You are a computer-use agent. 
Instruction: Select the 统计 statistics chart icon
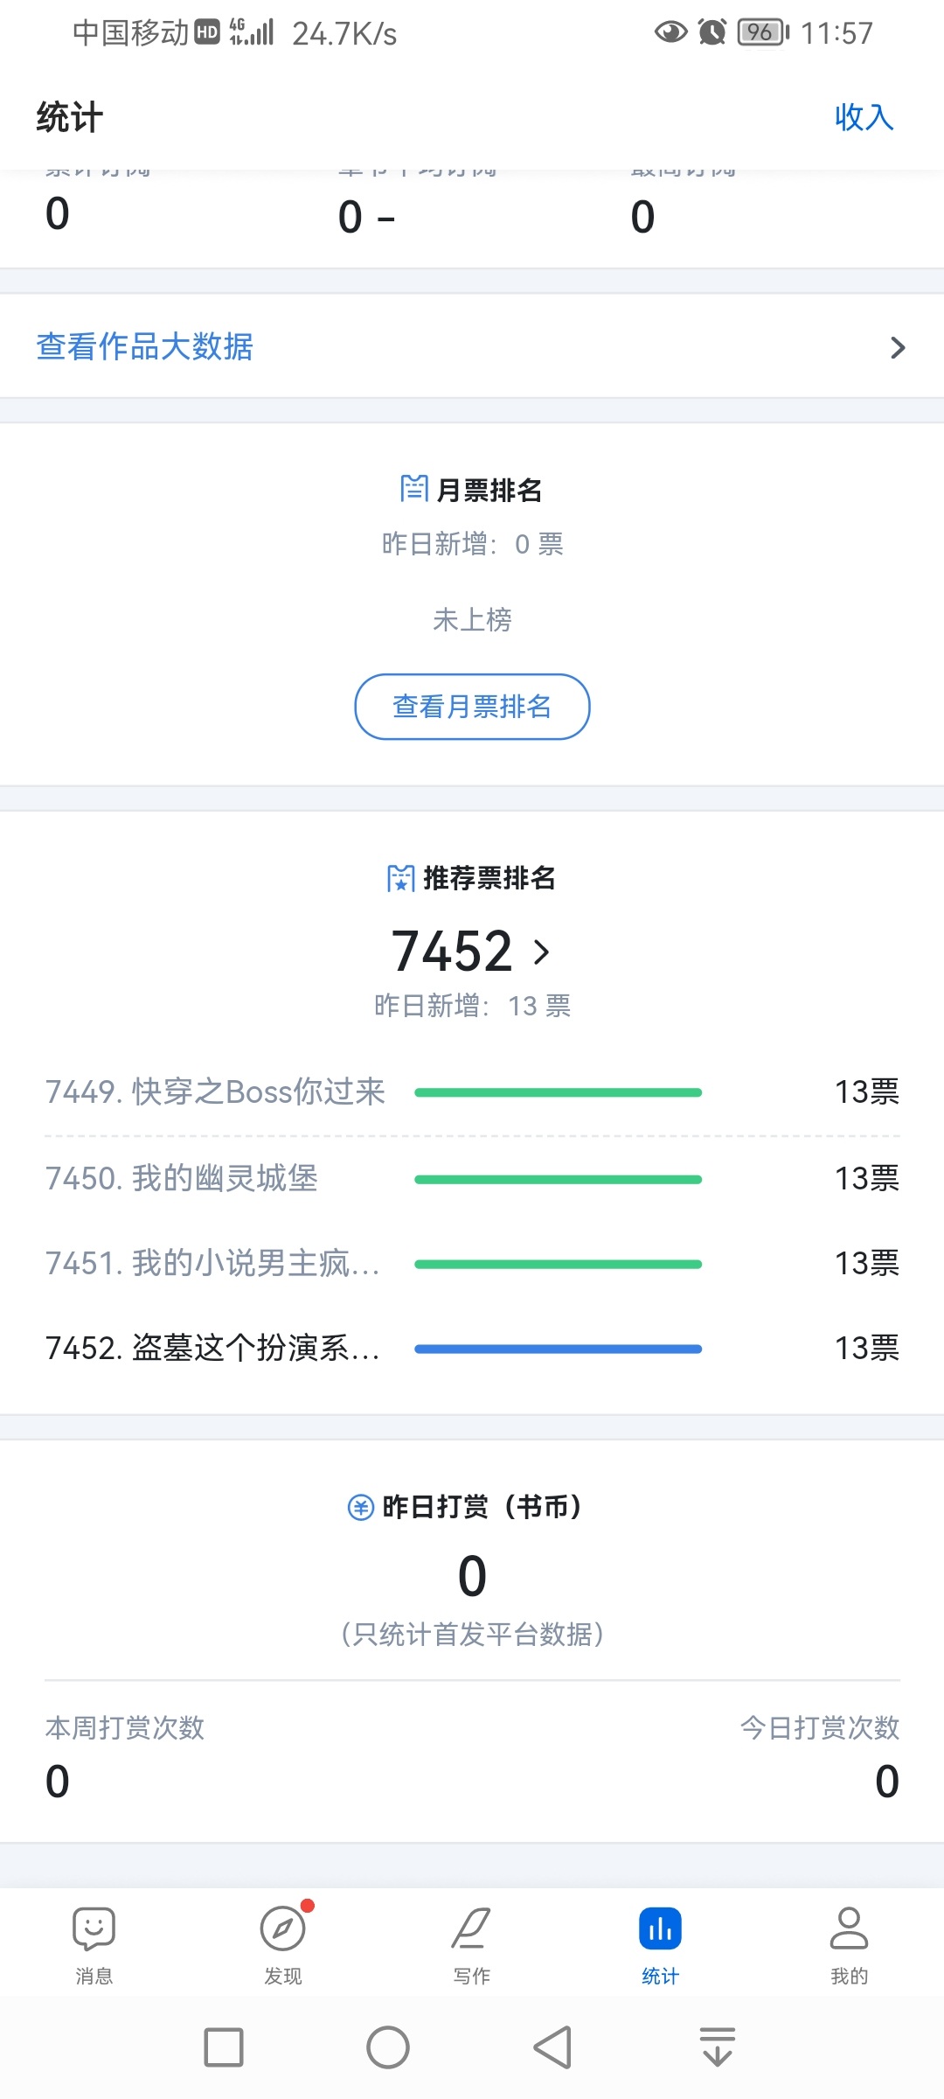pyautogui.click(x=660, y=1929)
